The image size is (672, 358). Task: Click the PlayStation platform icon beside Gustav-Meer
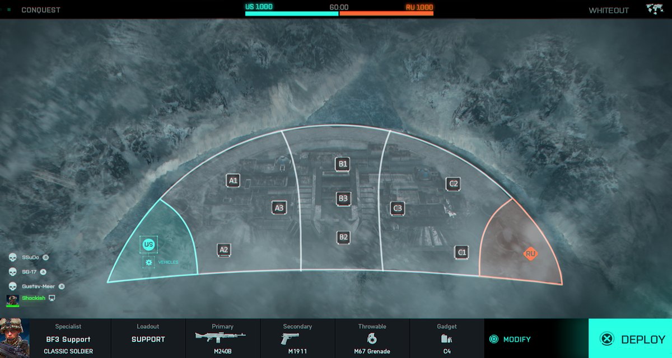coord(62,286)
